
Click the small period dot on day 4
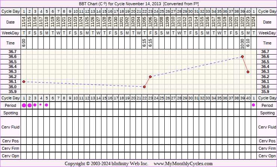pyautogui.click(x=40, y=105)
